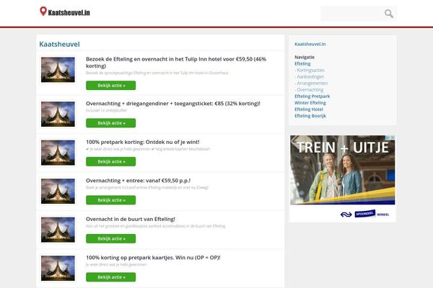Click thumbnail of buurt van Efteling offer
This screenshot has height=288, width=433.
pos(58,230)
